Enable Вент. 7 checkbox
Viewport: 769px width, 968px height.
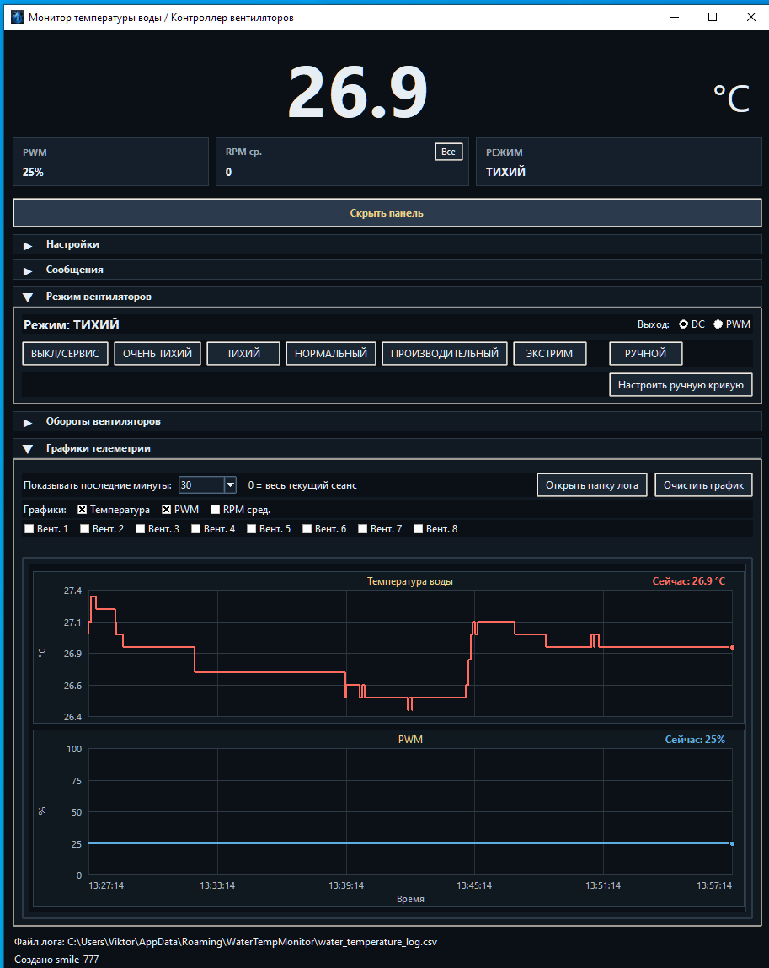[362, 529]
